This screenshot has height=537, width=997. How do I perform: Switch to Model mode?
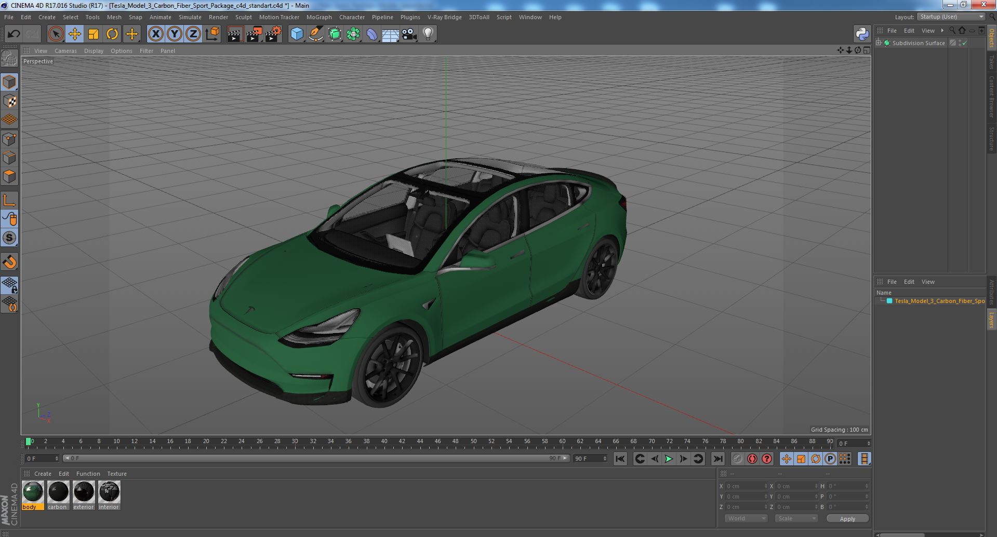tap(9, 82)
